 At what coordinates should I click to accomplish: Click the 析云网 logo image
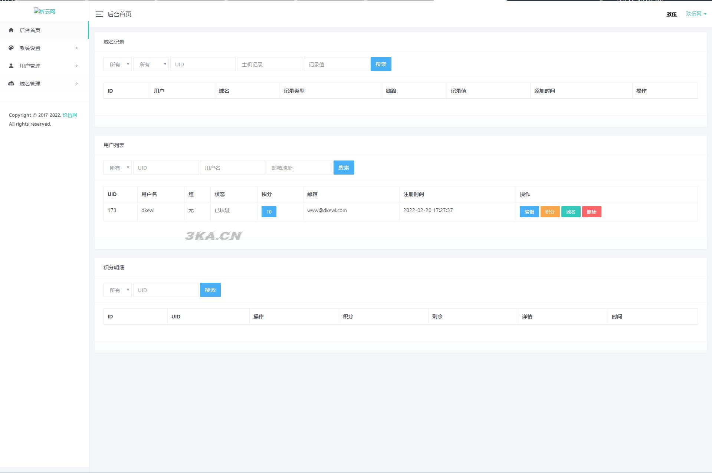44,11
